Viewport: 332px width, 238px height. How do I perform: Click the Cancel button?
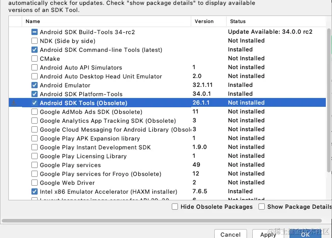click(x=230, y=234)
